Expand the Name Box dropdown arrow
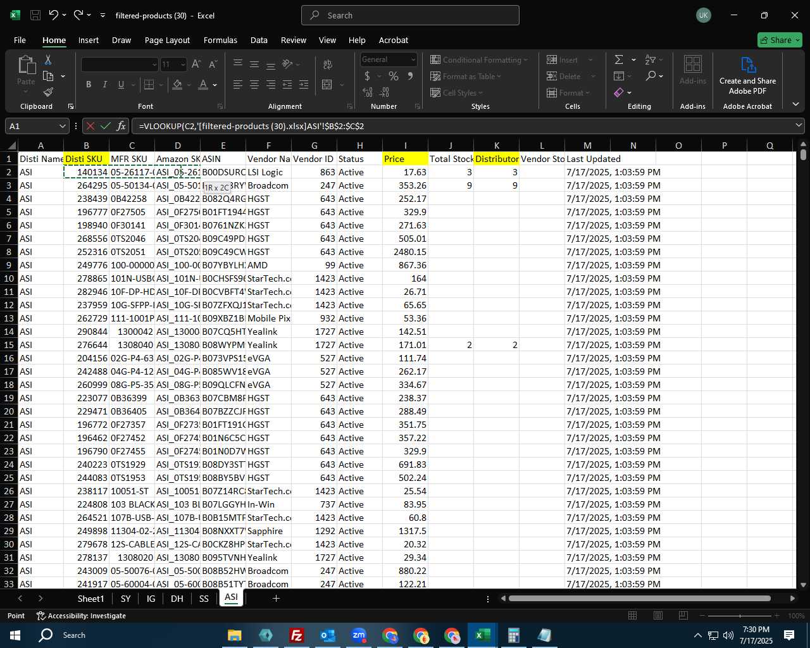 coord(62,126)
